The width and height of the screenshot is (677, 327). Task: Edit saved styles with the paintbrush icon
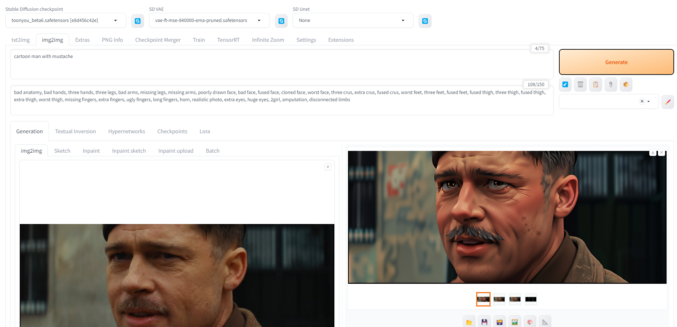[x=668, y=102]
